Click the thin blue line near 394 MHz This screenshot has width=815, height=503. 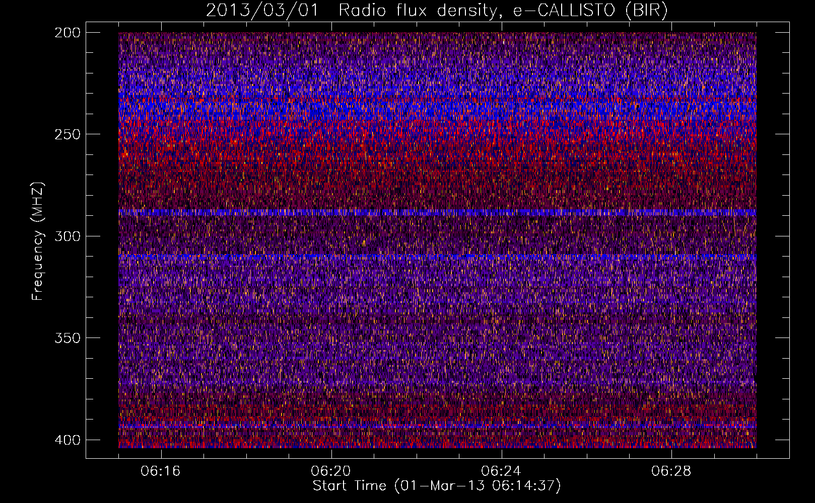[x=437, y=427]
